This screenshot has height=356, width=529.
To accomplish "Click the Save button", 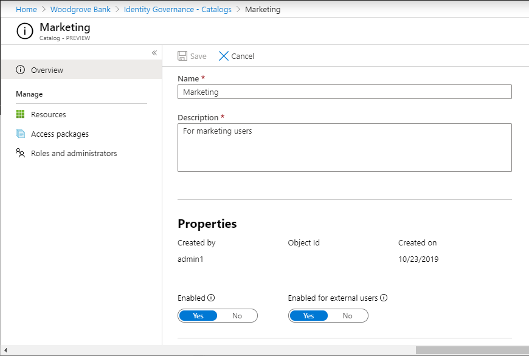I will point(192,56).
